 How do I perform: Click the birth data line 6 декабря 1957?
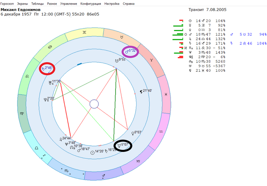point(50,14)
